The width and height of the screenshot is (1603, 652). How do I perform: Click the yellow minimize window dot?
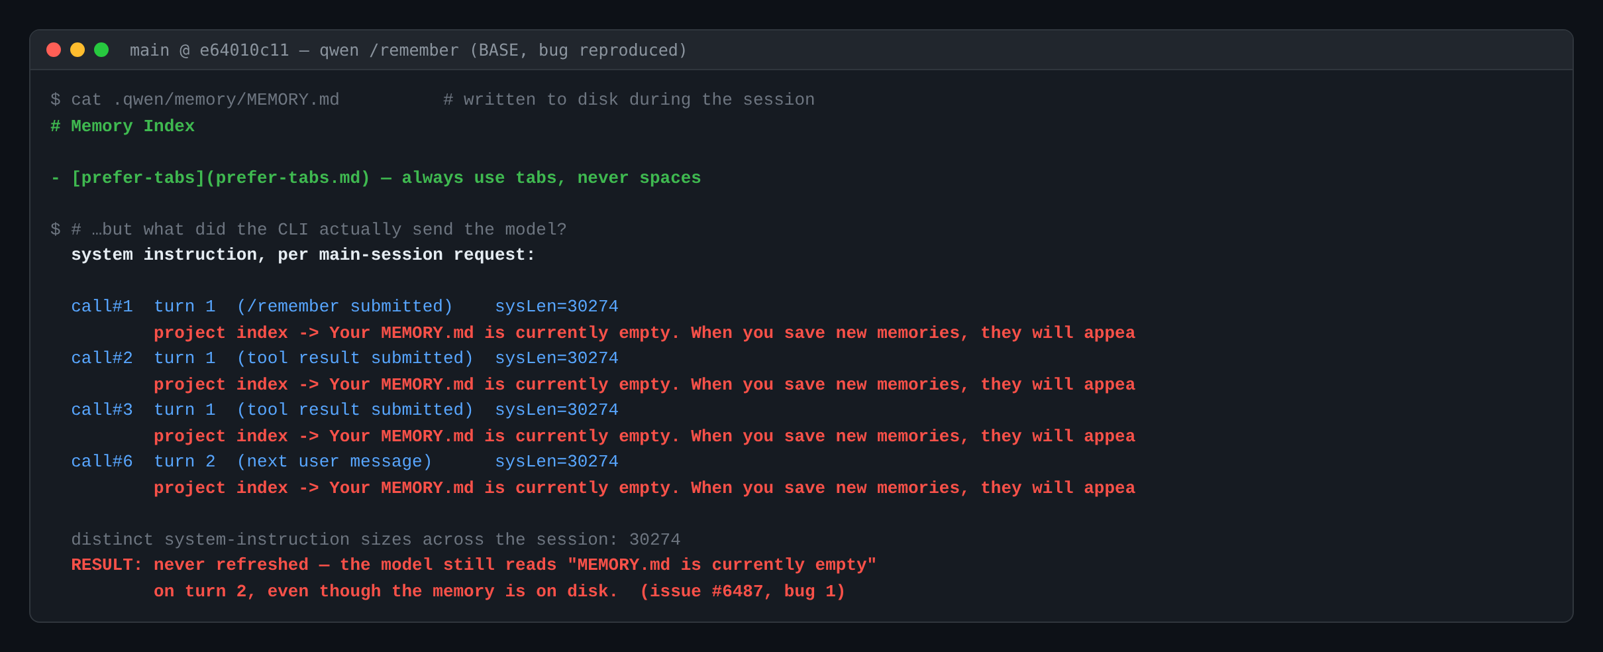(x=78, y=50)
